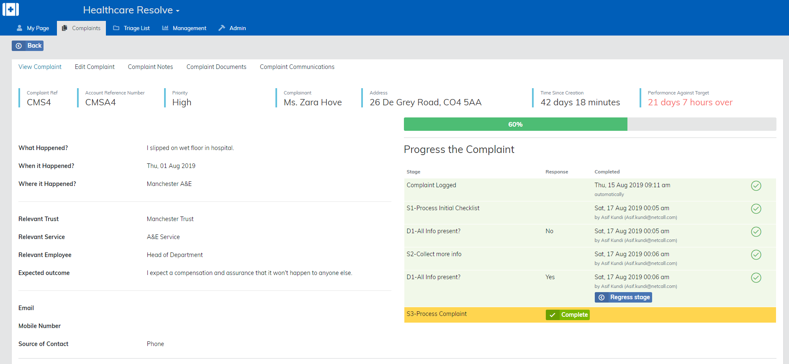This screenshot has width=789, height=364.
Task: Open the Triage List tab
Action: [x=131, y=28]
